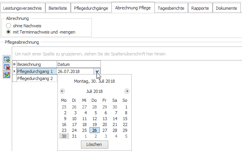This screenshot has width=242, height=151.
Task: Choose July 23 in the calendar
Action: (64, 130)
